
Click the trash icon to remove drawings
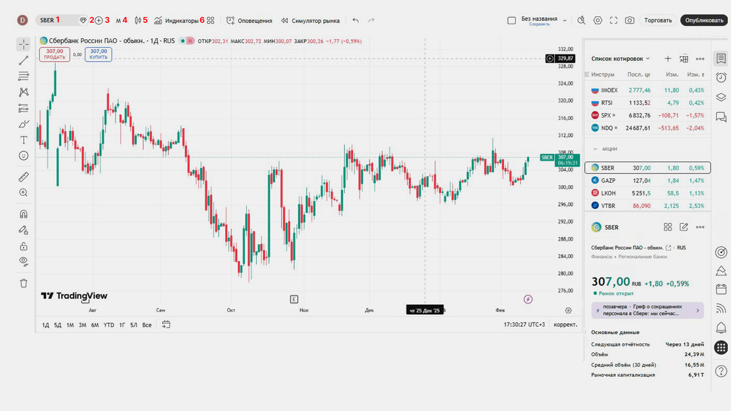[24, 283]
